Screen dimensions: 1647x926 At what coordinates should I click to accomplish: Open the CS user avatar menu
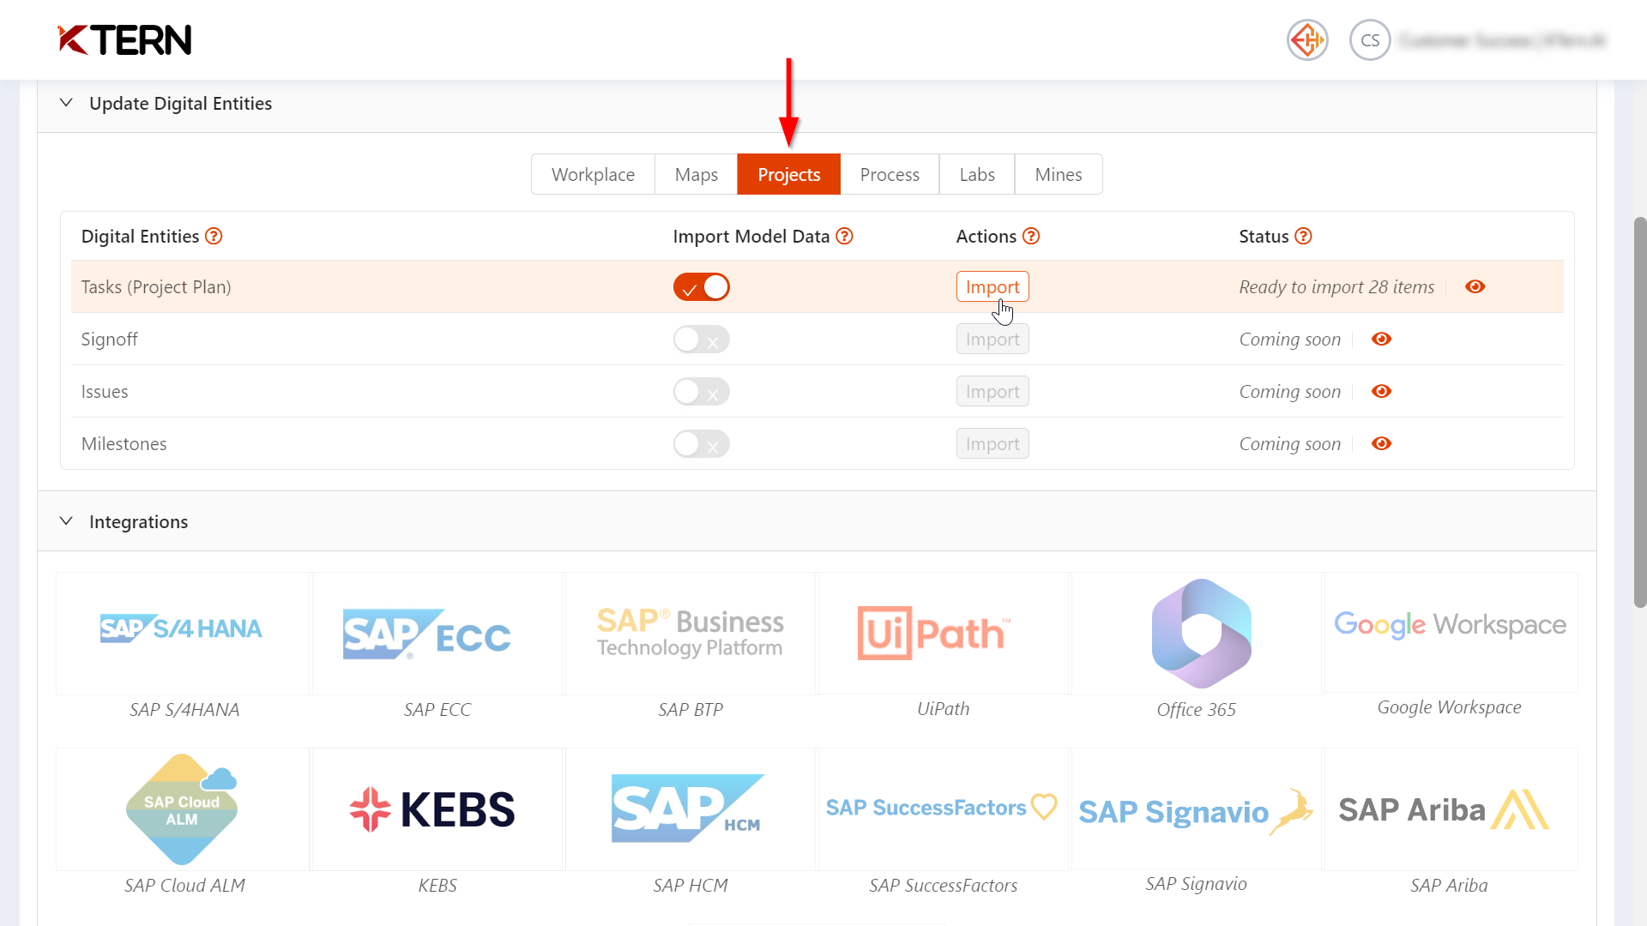click(1370, 40)
